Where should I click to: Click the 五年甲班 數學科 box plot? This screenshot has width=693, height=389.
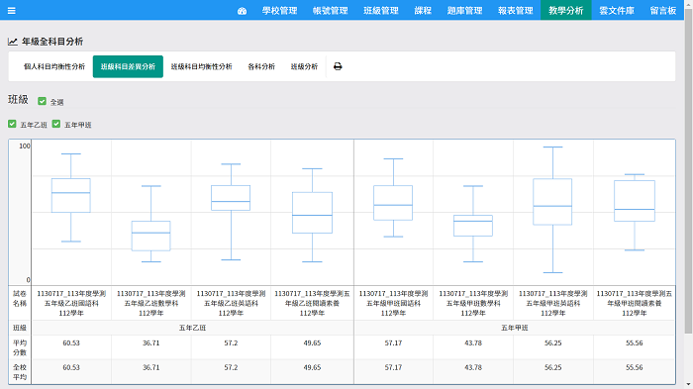click(473, 224)
